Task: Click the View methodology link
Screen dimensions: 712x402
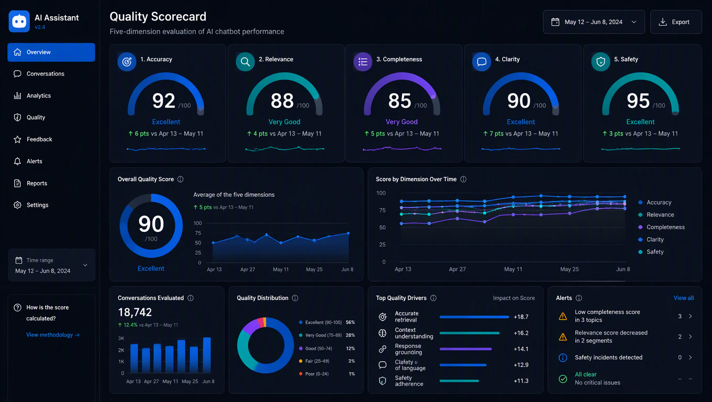Action: pyautogui.click(x=53, y=335)
